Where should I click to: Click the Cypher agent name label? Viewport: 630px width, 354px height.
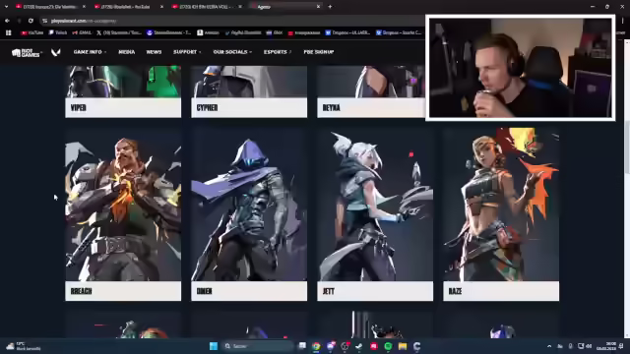(208, 107)
